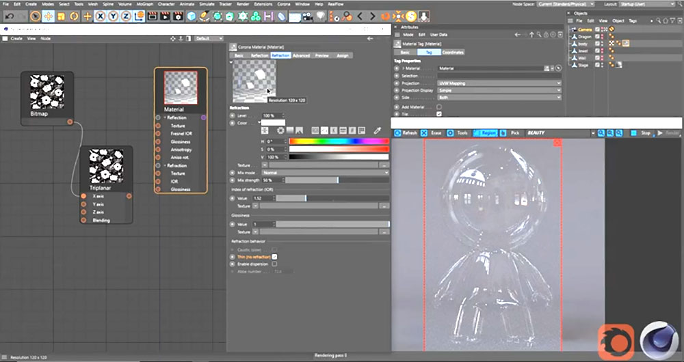Add a Cube primitive from toolbar
The width and height of the screenshot is (684, 362).
pos(192,16)
